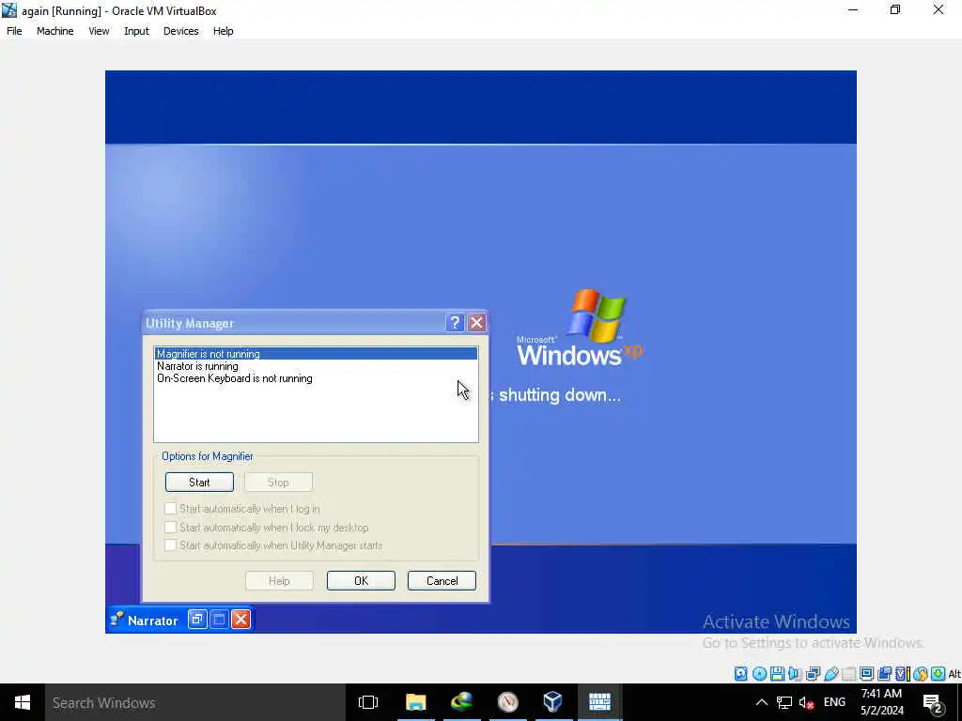Open the Action Center notifications icon

tap(933, 703)
